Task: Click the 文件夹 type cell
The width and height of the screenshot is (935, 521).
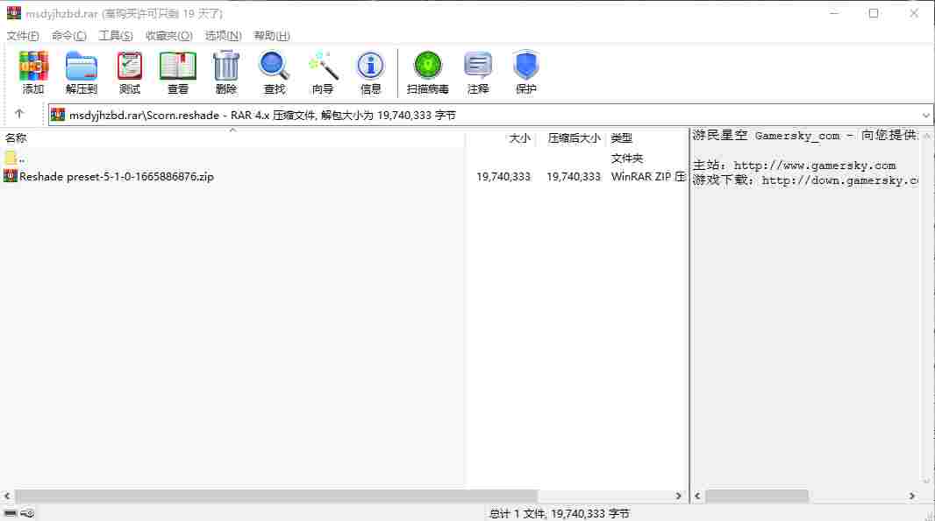Action: [x=627, y=158]
